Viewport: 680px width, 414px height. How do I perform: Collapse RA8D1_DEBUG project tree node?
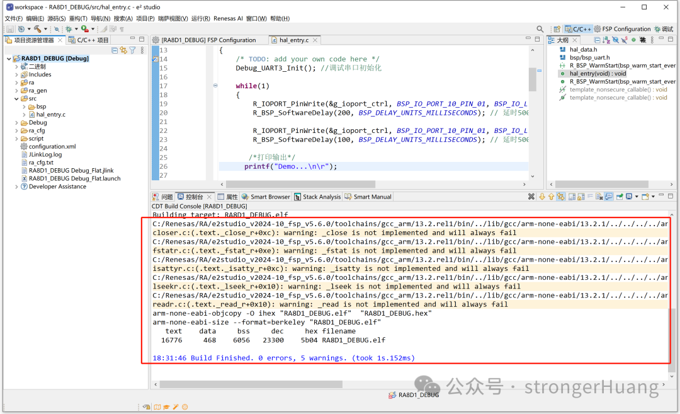9,59
